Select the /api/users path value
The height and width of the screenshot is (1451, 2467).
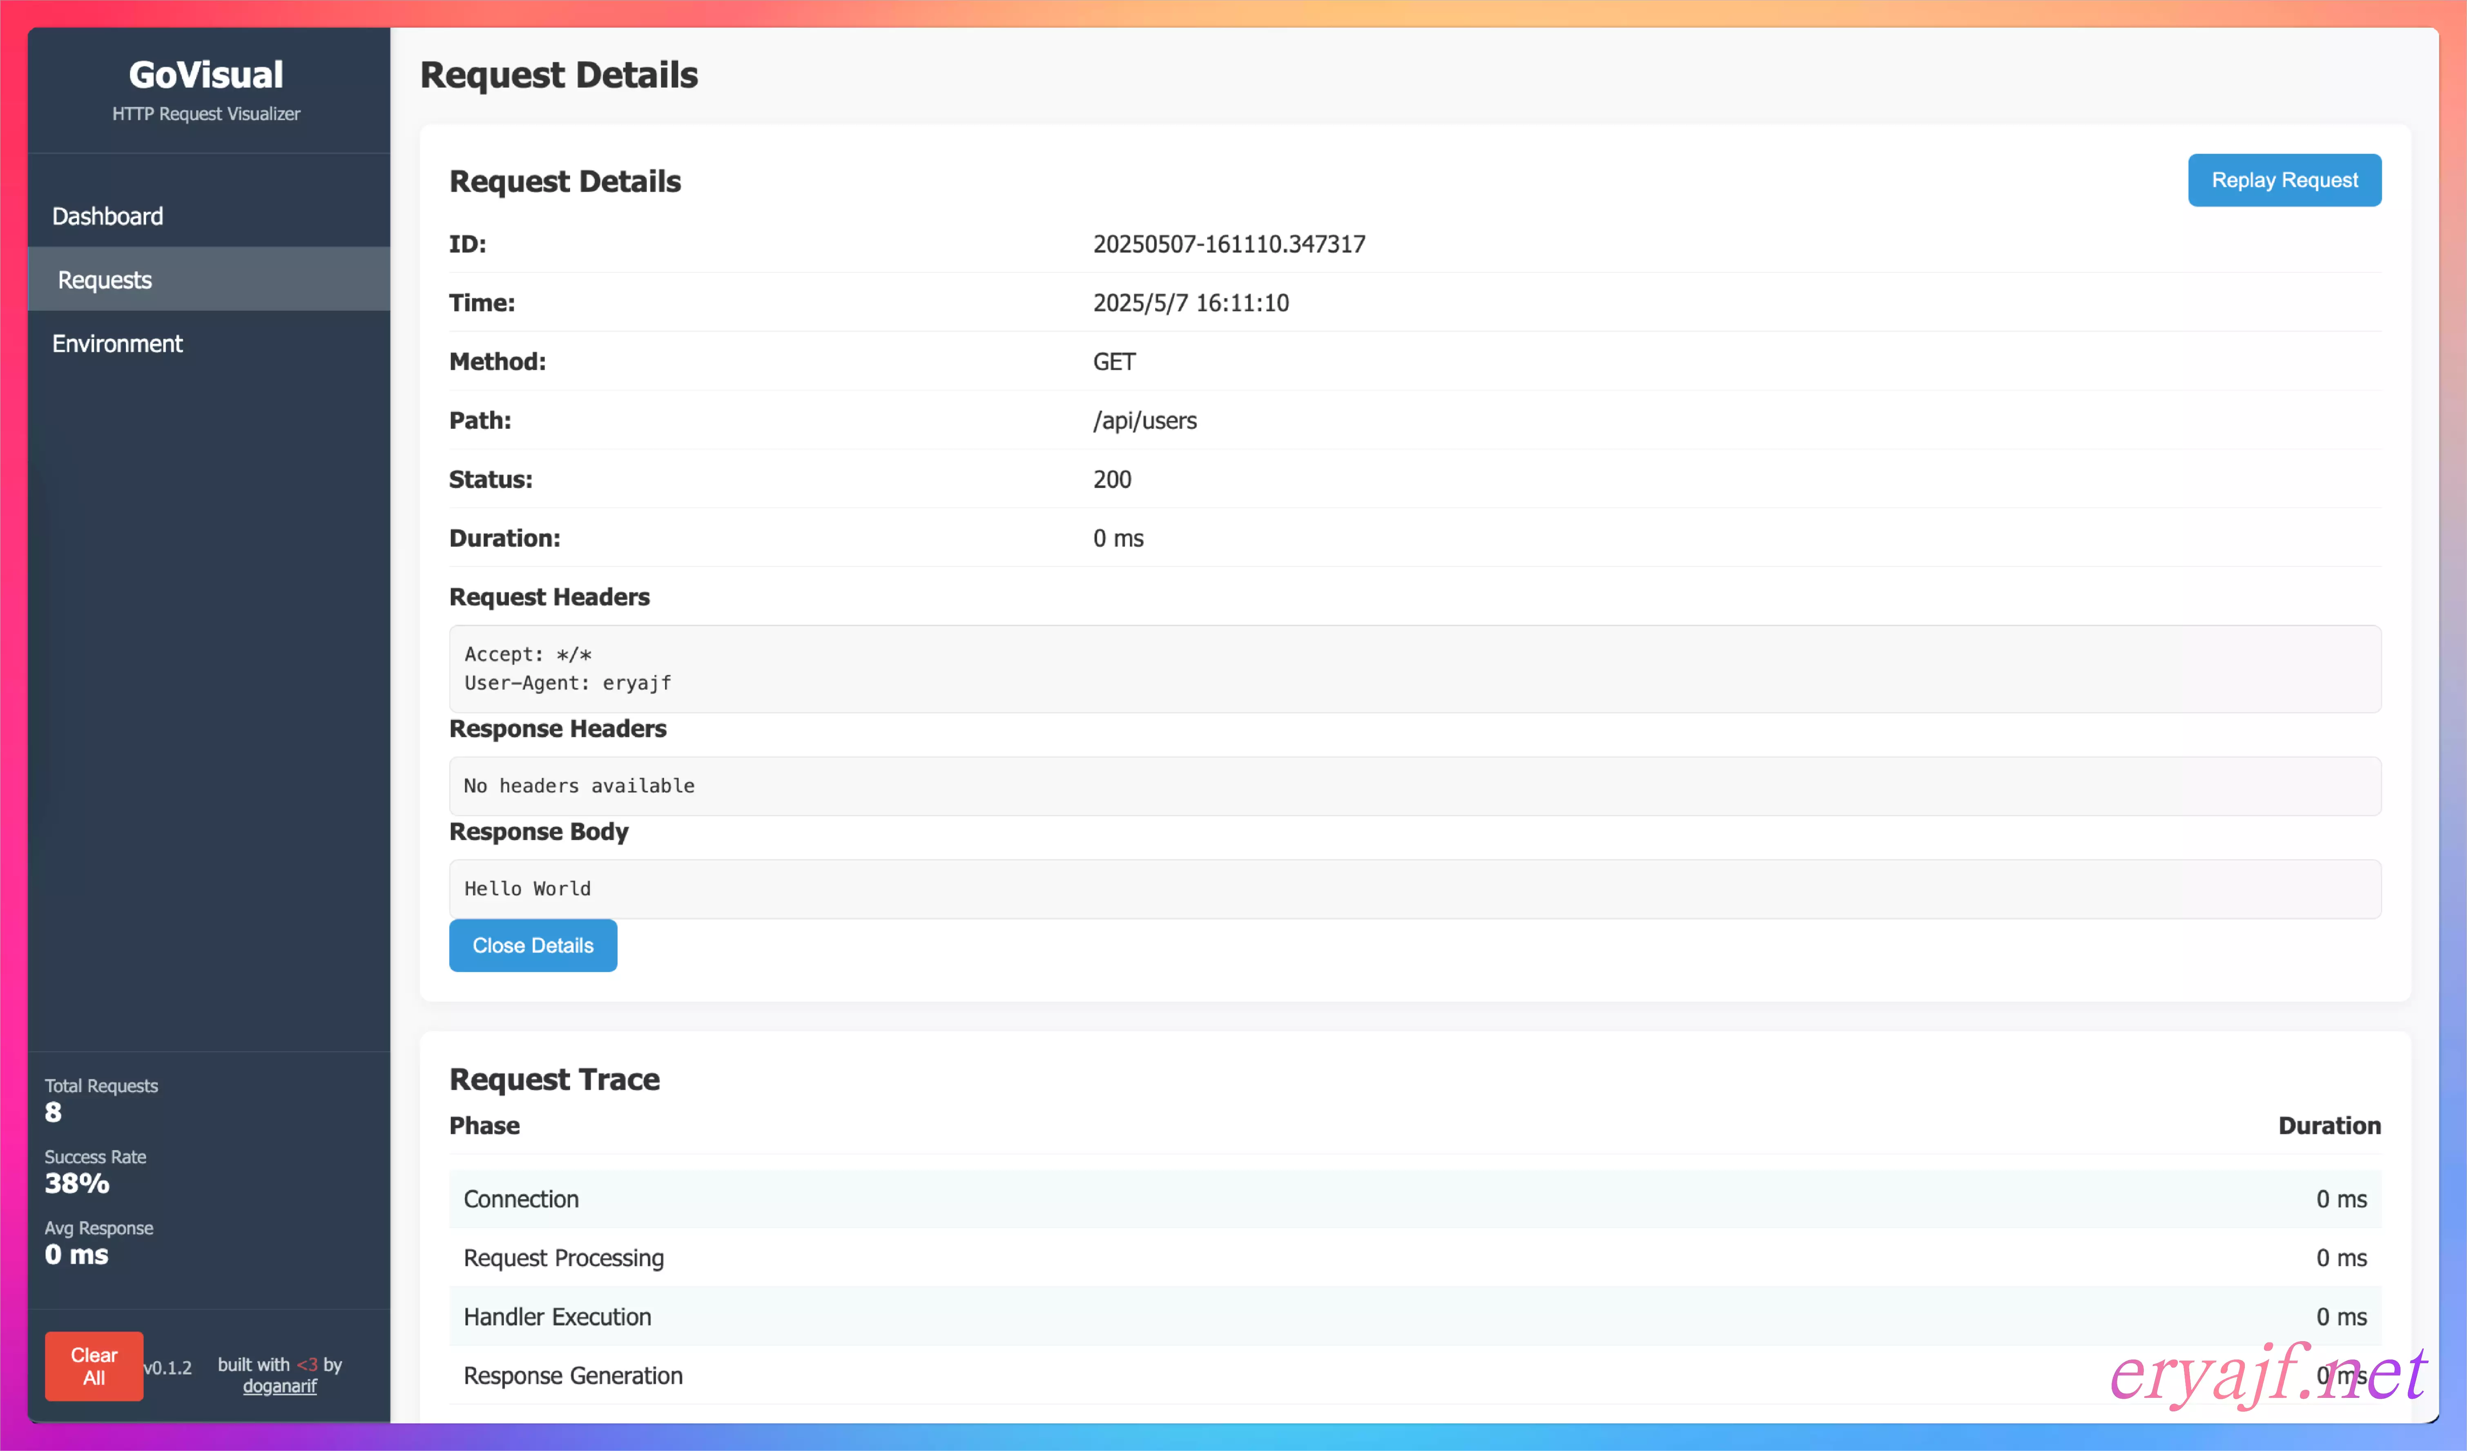[1144, 421]
